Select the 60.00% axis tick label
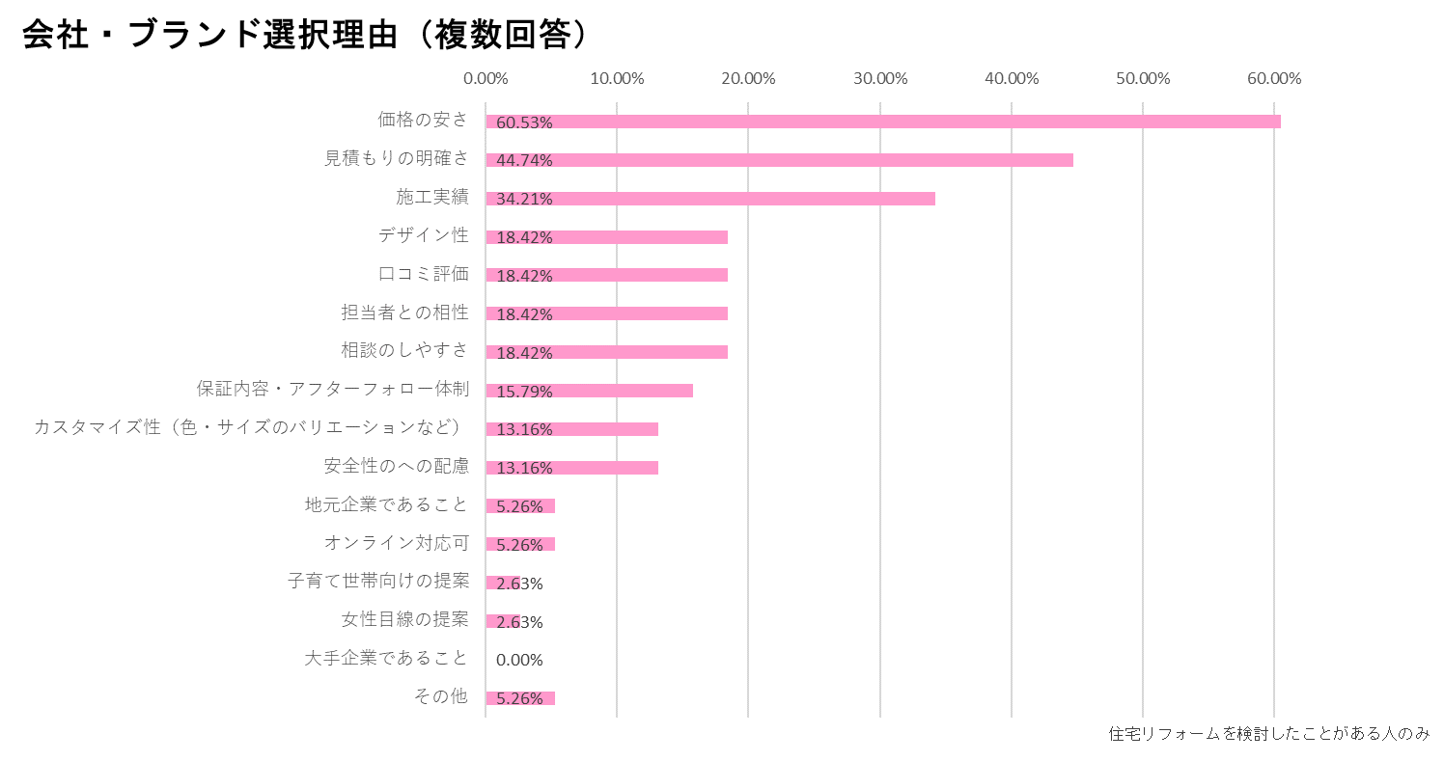1444x761 pixels. (1274, 79)
